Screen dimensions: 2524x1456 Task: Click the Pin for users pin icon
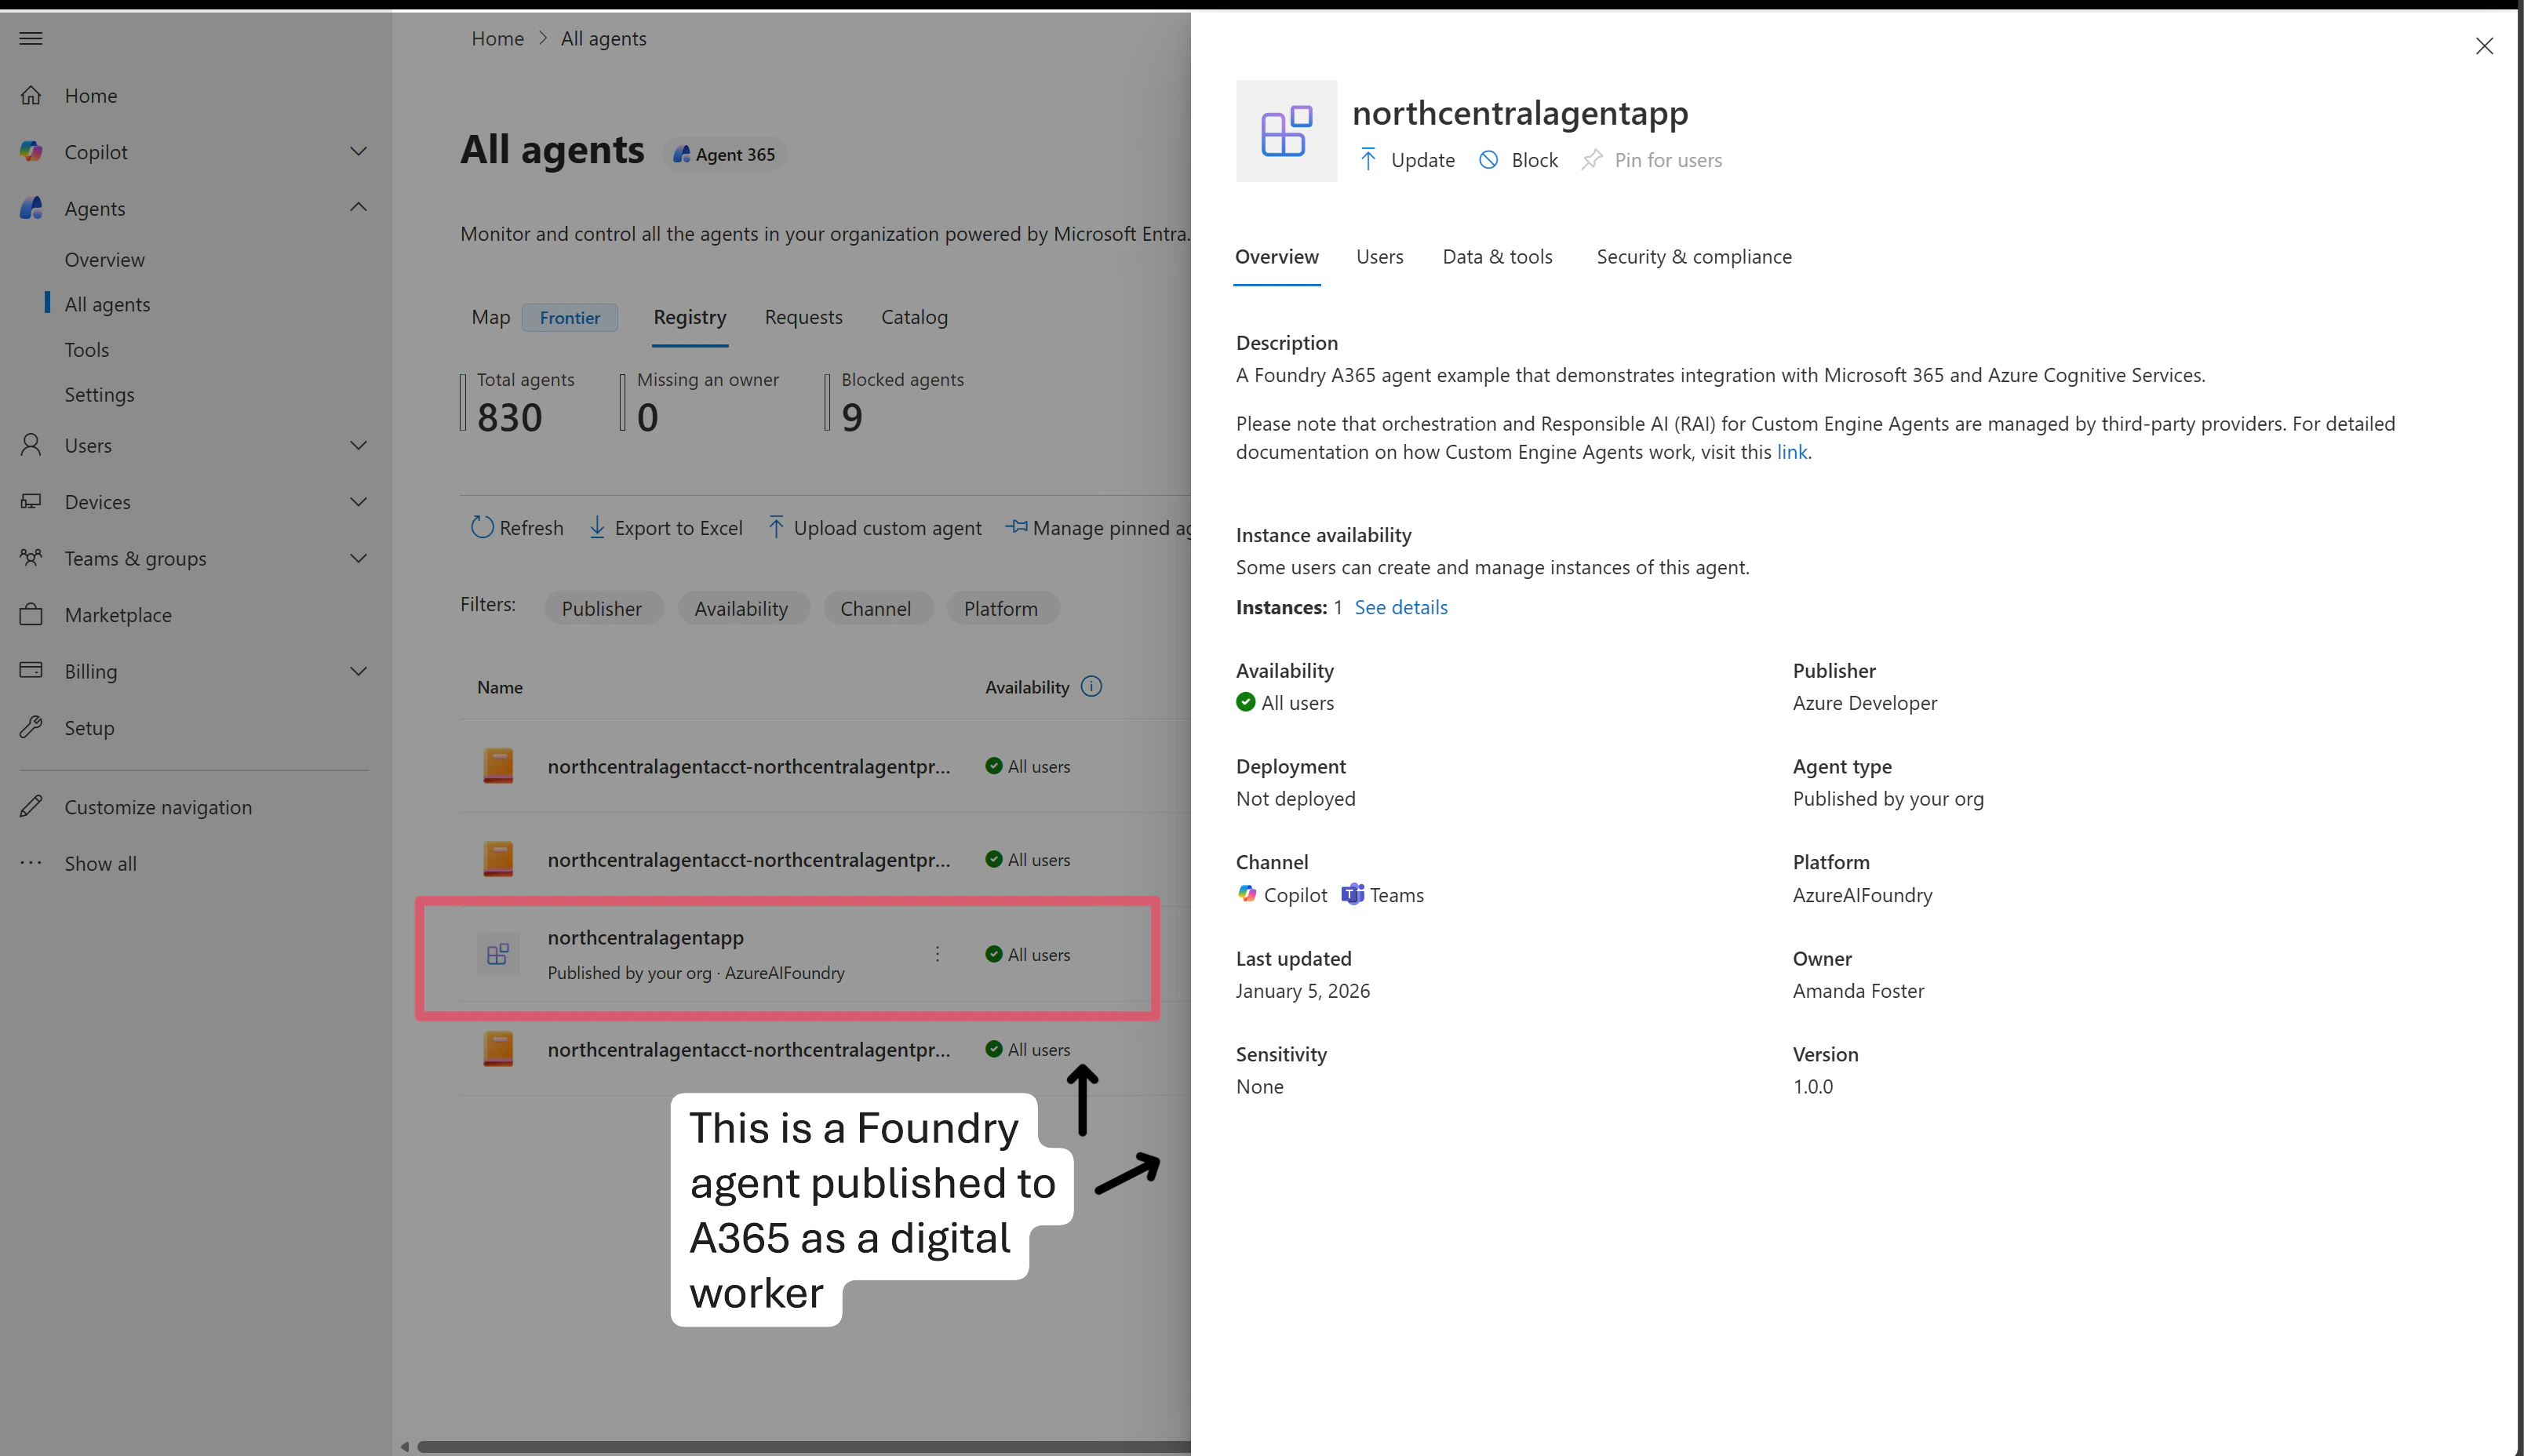1591,159
